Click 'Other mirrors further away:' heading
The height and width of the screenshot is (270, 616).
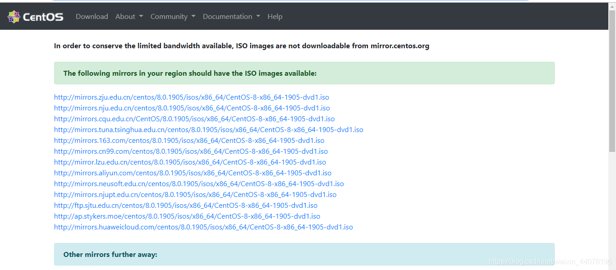tap(110, 255)
